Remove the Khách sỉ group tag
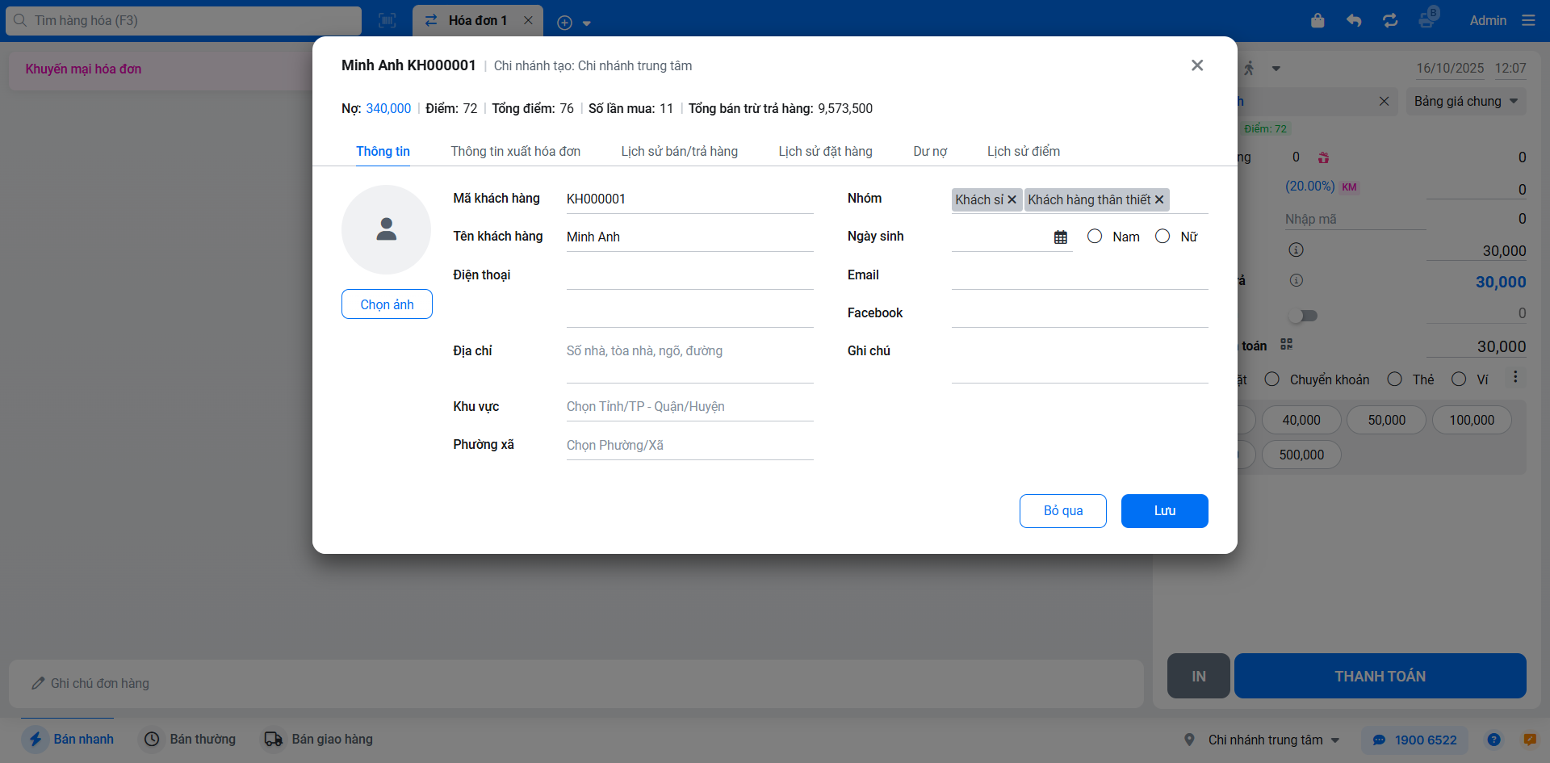 point(1012,199)
